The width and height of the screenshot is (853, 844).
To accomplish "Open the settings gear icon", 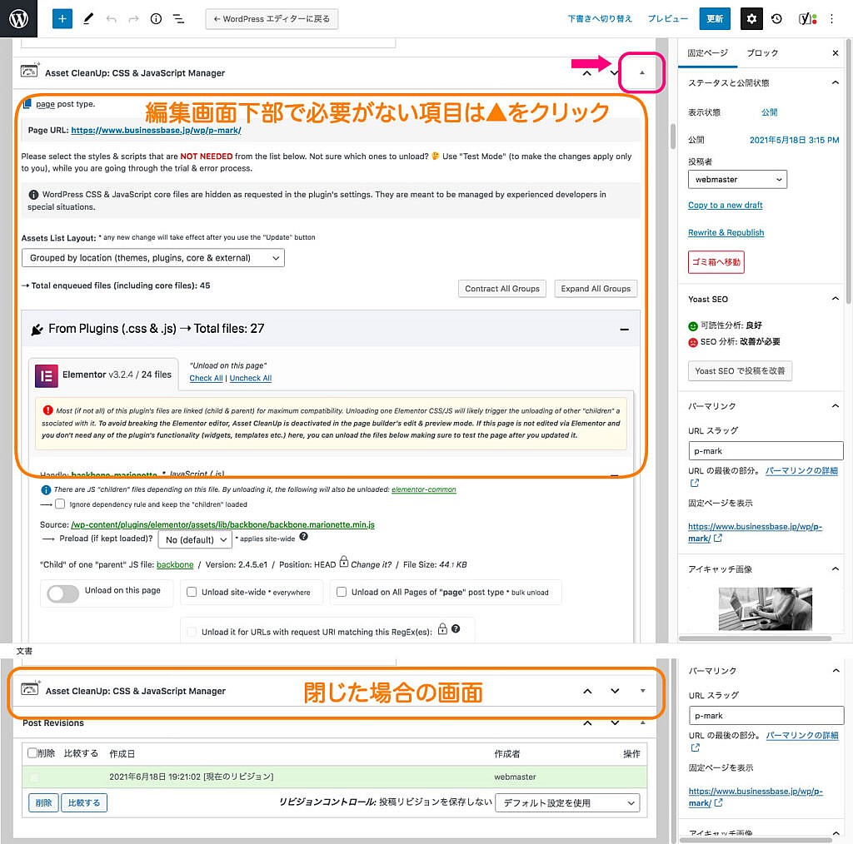I will pyautogui.click(x=752, y=18).
